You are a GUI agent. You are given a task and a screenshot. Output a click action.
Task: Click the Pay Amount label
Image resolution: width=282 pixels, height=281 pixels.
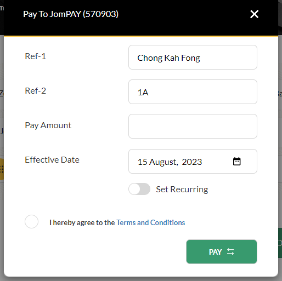[x=48, y=125]
